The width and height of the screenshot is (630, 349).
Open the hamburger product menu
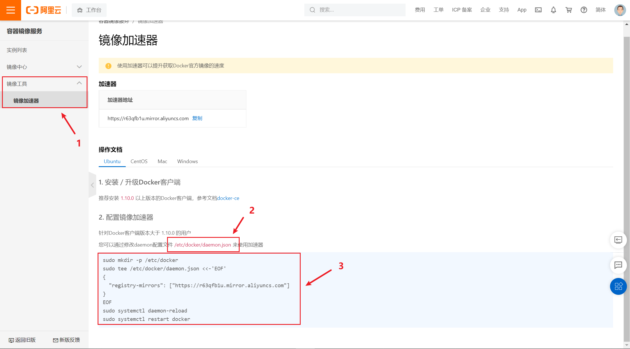pos(10,10)
